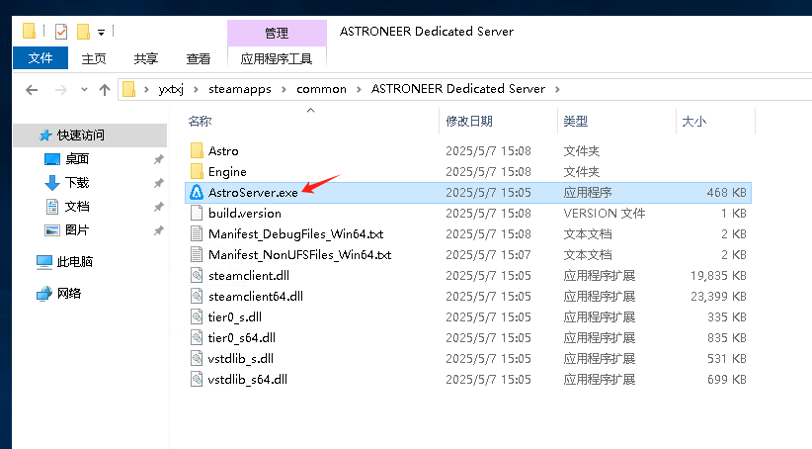
Task: Click the folder icon in the address bar
Action: click(129, 89)
